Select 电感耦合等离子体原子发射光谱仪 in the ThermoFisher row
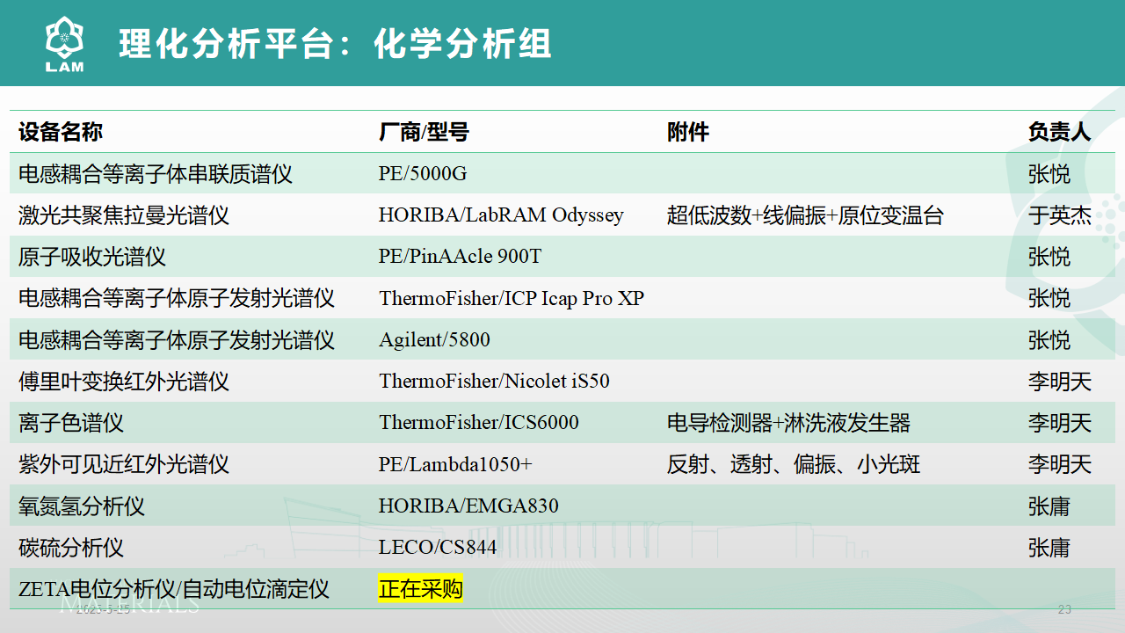 (177, 298)
